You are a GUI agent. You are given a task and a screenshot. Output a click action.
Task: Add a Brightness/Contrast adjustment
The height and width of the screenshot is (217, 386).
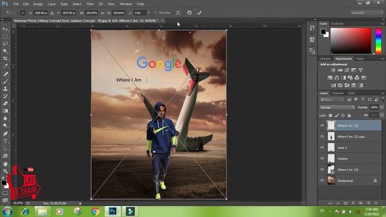[x=333, y=70]
